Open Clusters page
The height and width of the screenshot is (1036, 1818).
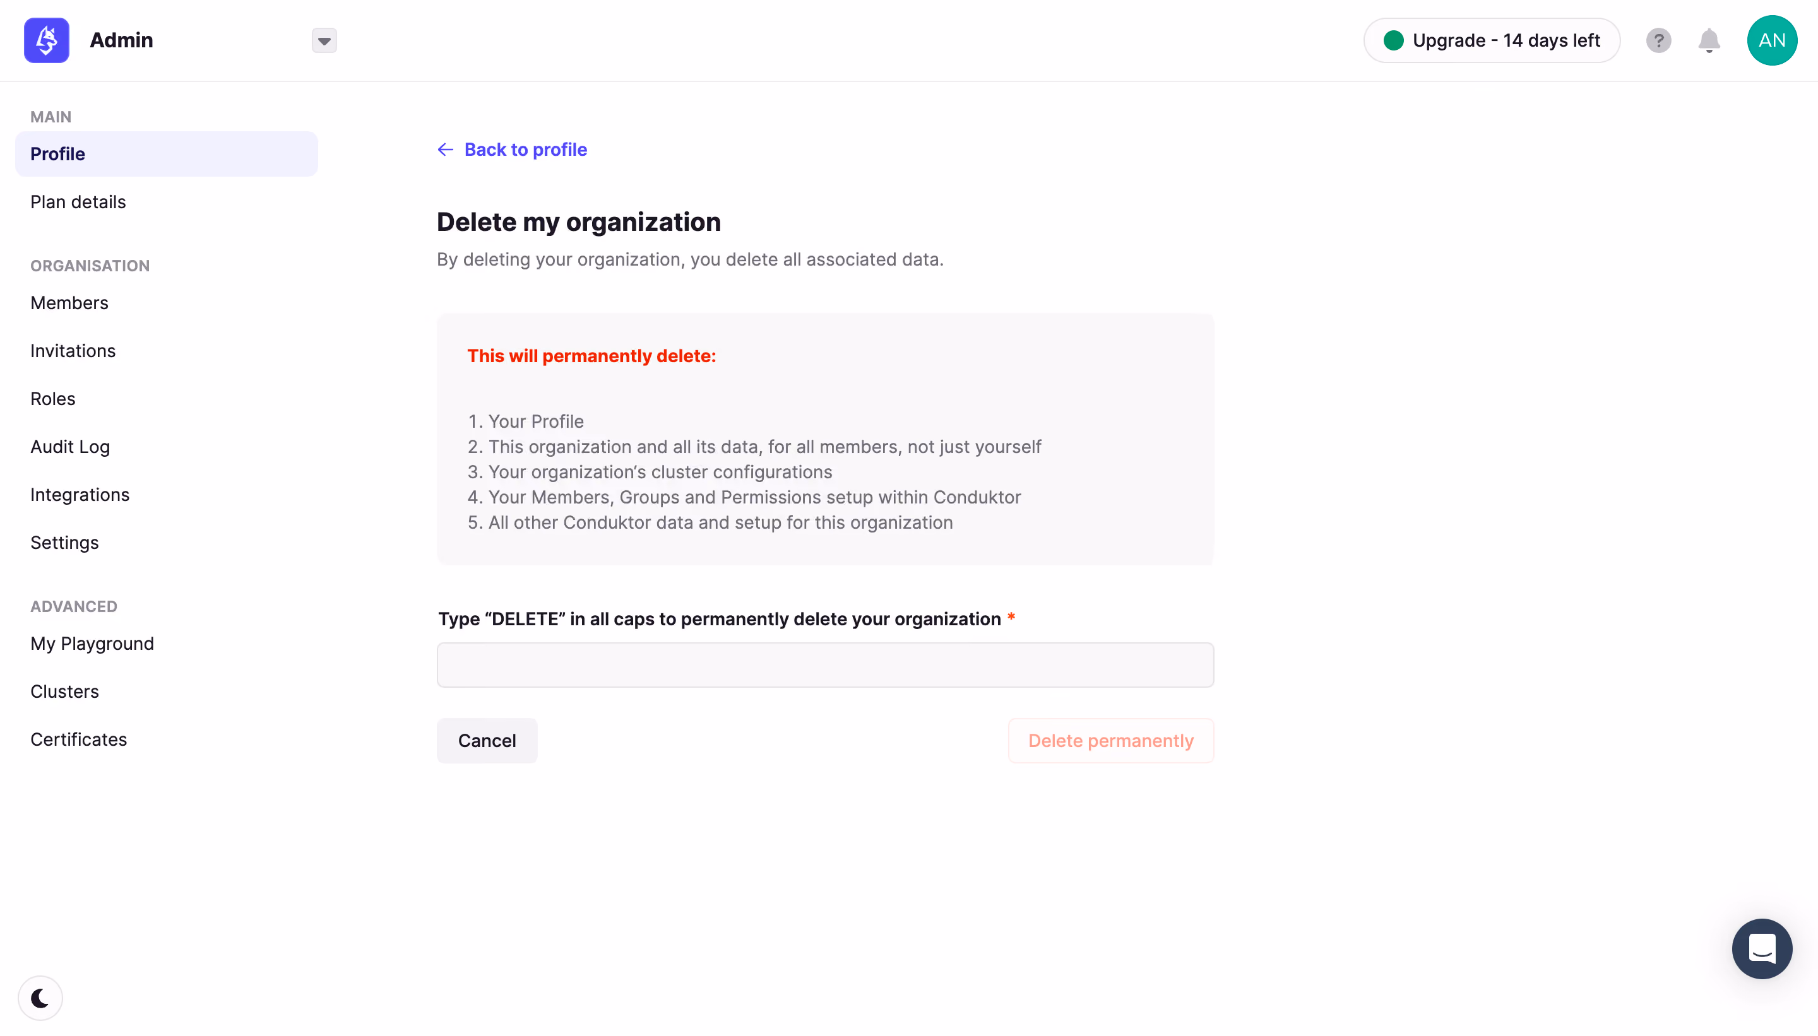[64, 692]
